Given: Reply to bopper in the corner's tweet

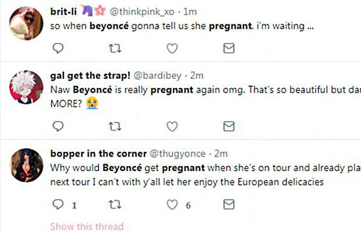Looking at the screenshot, I should coord(58,204).
